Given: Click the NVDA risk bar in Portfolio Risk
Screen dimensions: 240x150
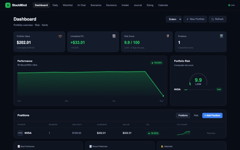Looking at the screenshot, I should tap(199, 90).
